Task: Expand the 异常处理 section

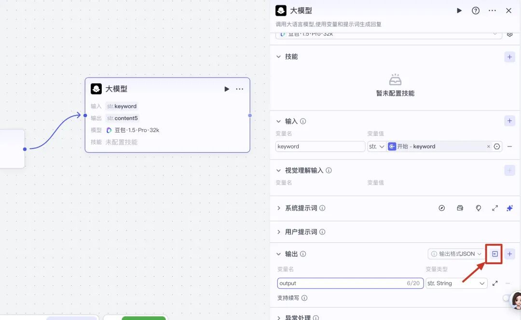Action: [298, 317]
